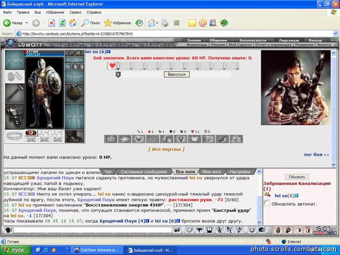340x255 pixels.
Task: Click the green clover toolbar icon
Action: point(224,23)
